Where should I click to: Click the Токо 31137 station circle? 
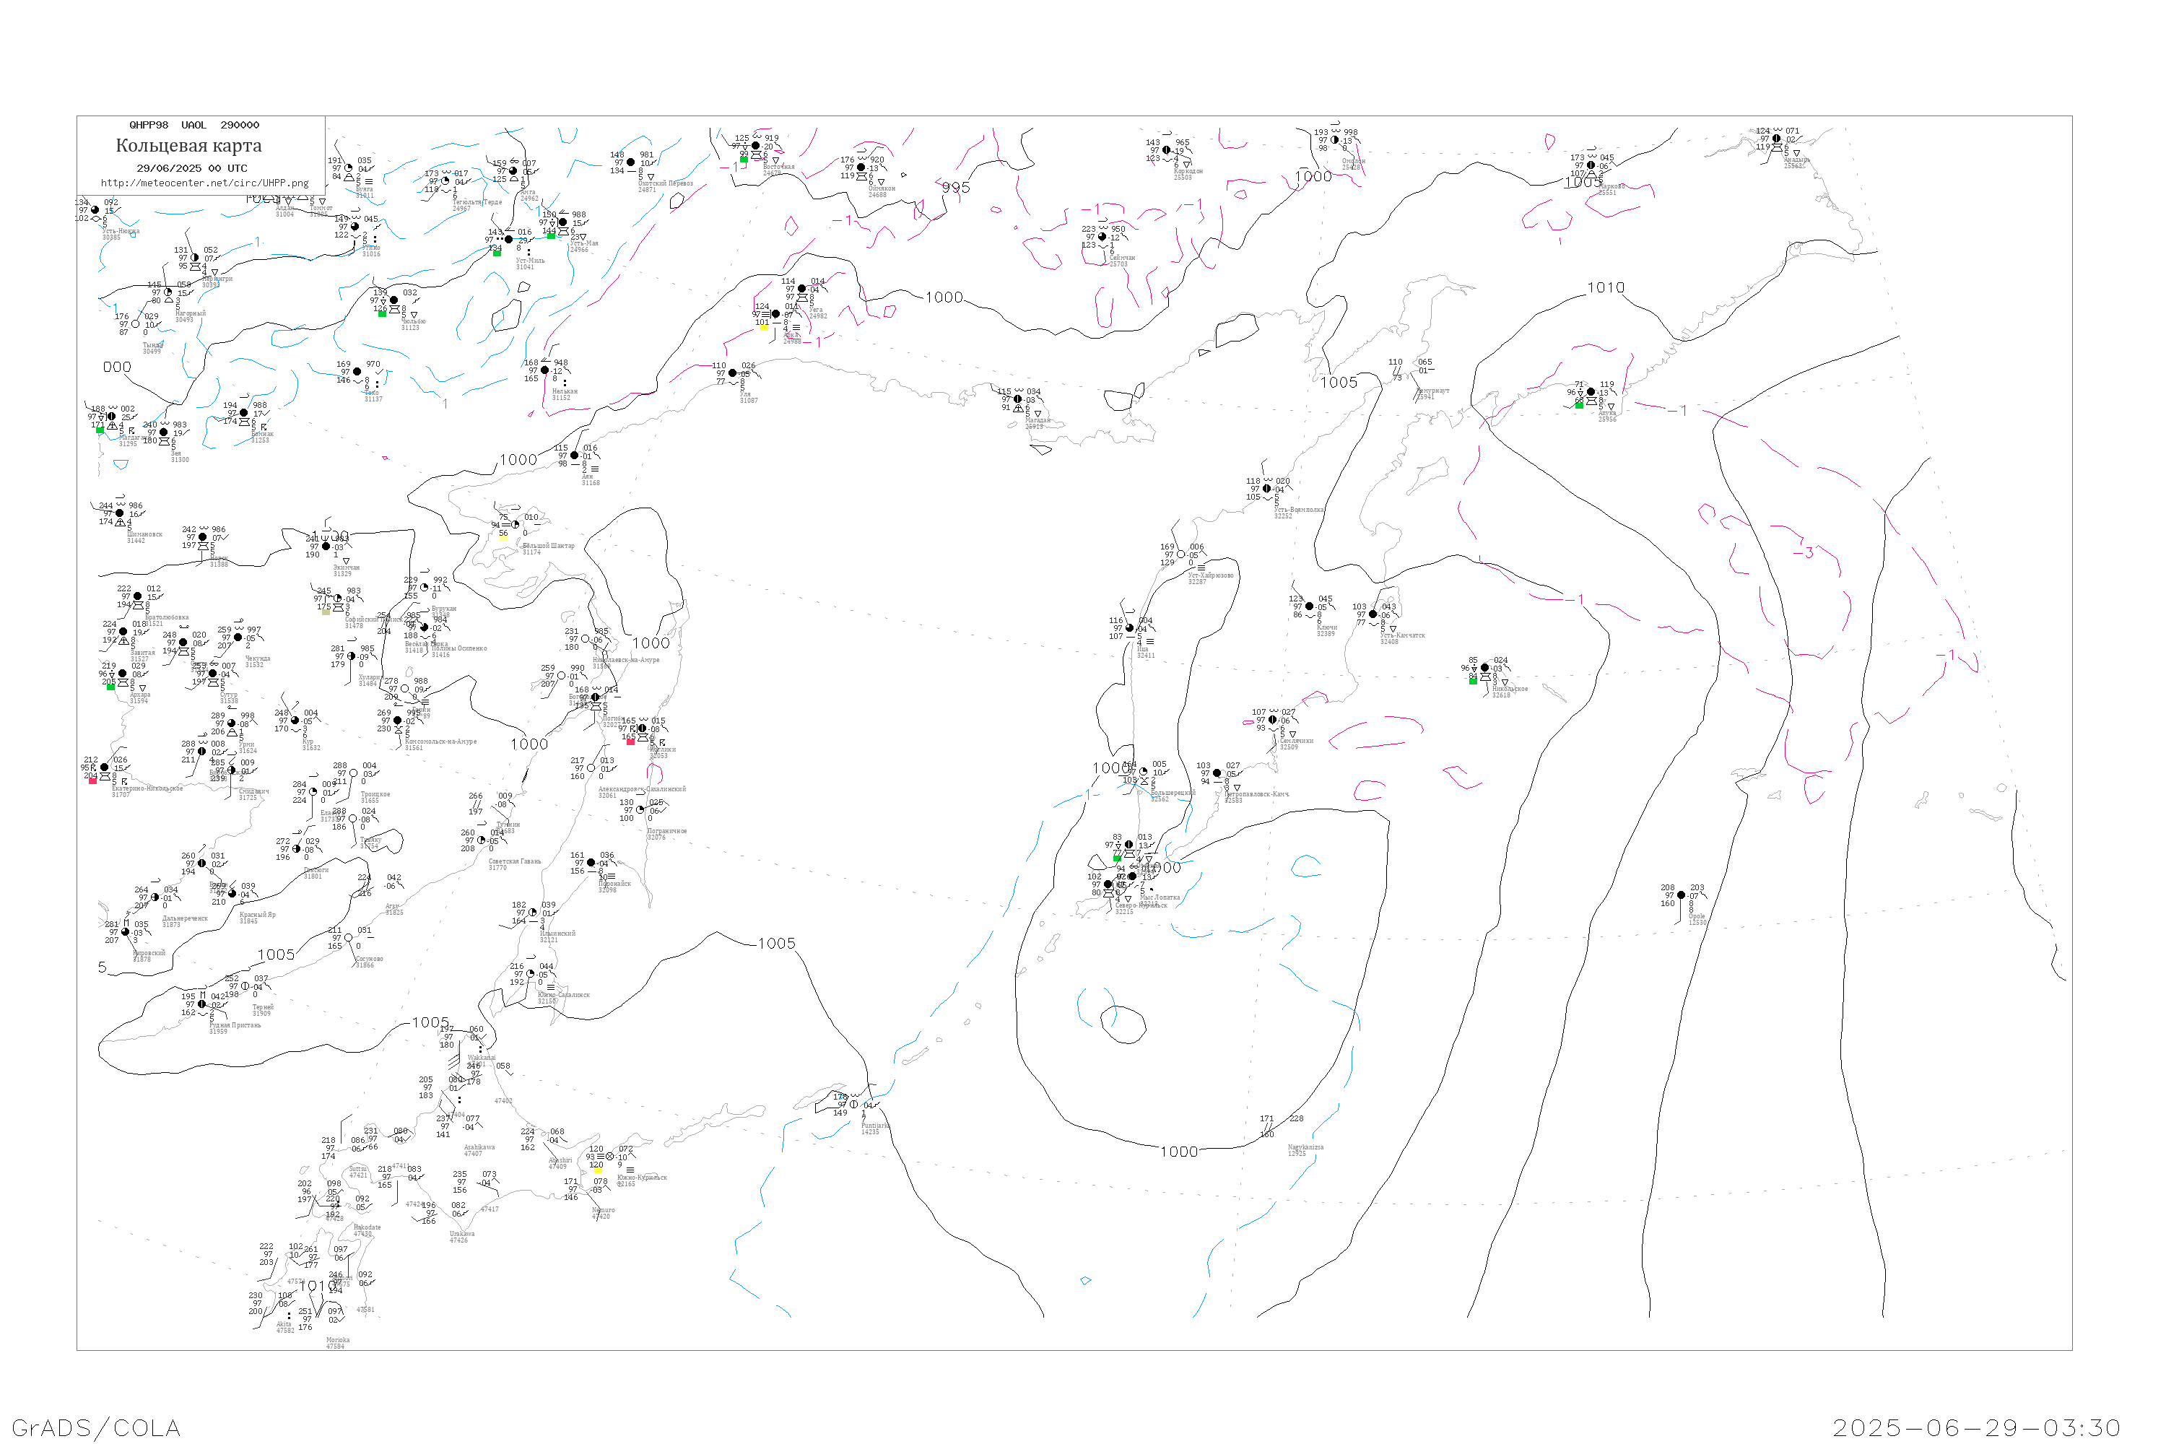(357, 372)
